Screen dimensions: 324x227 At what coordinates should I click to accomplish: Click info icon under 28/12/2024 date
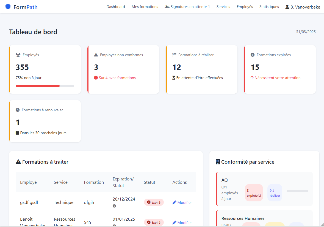pos(114,206)
